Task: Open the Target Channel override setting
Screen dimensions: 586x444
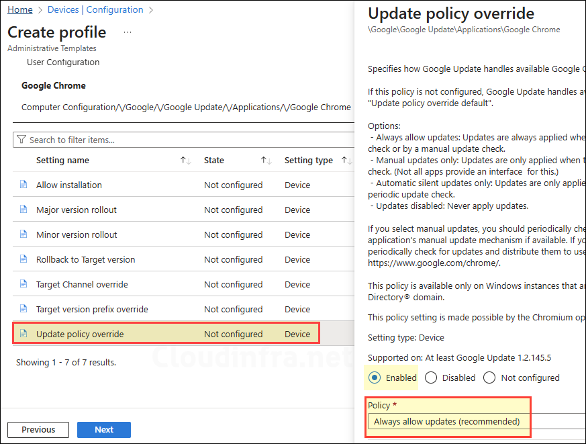Action: tap(82, 284)
